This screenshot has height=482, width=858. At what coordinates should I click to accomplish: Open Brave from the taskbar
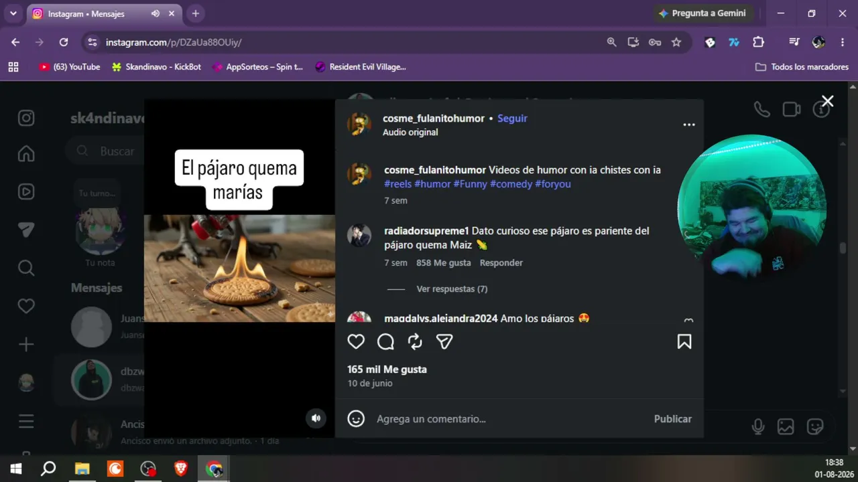click(181, 469)
